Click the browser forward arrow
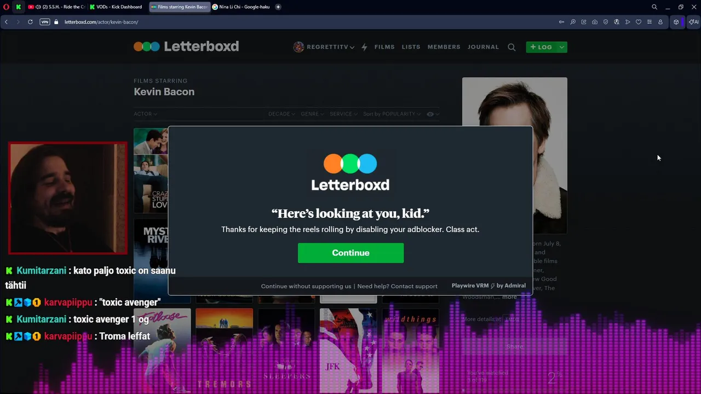This screenshot has width=701, height=394. (x=18, y=22)
